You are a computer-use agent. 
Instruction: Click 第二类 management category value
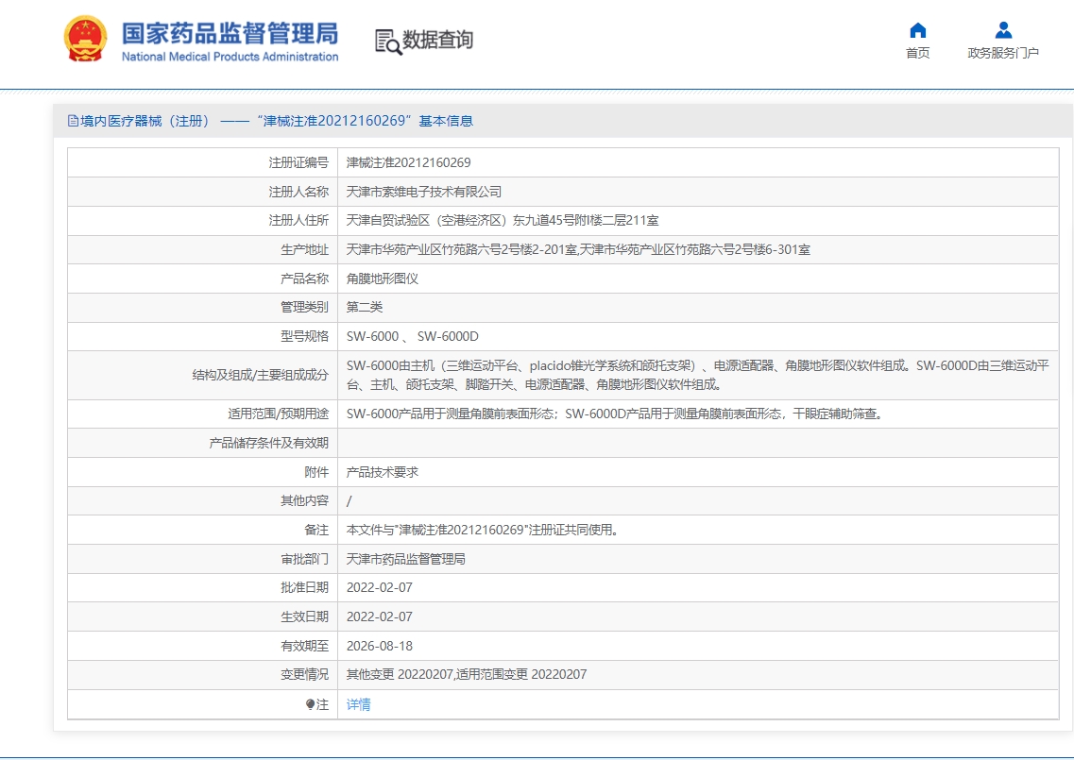point(365,308)
